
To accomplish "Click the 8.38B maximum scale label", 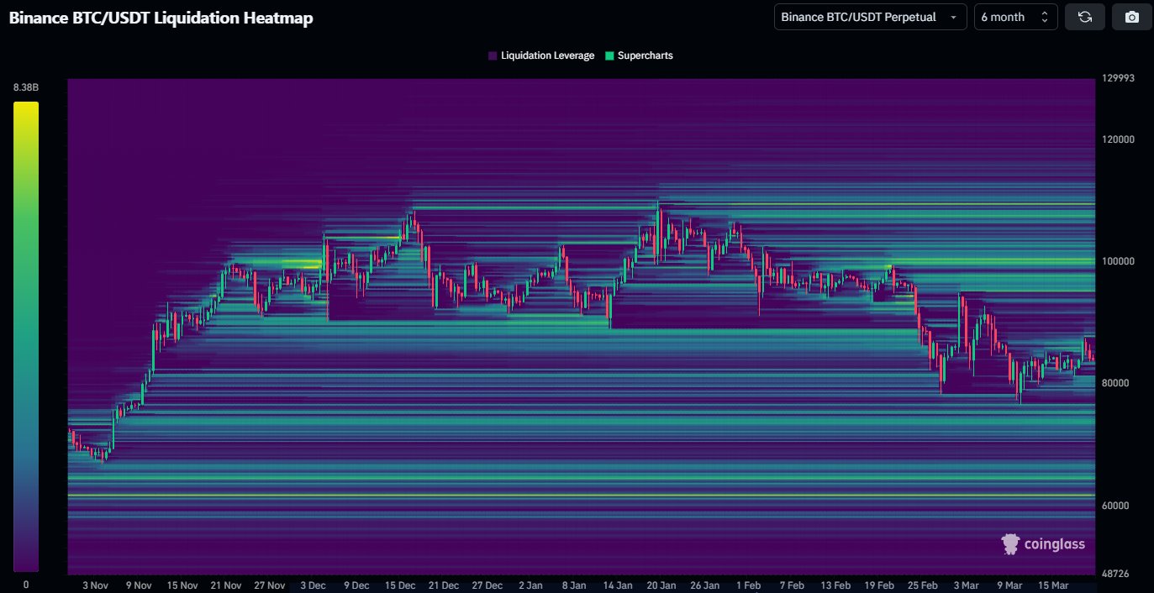I will (x=25, y=87).
